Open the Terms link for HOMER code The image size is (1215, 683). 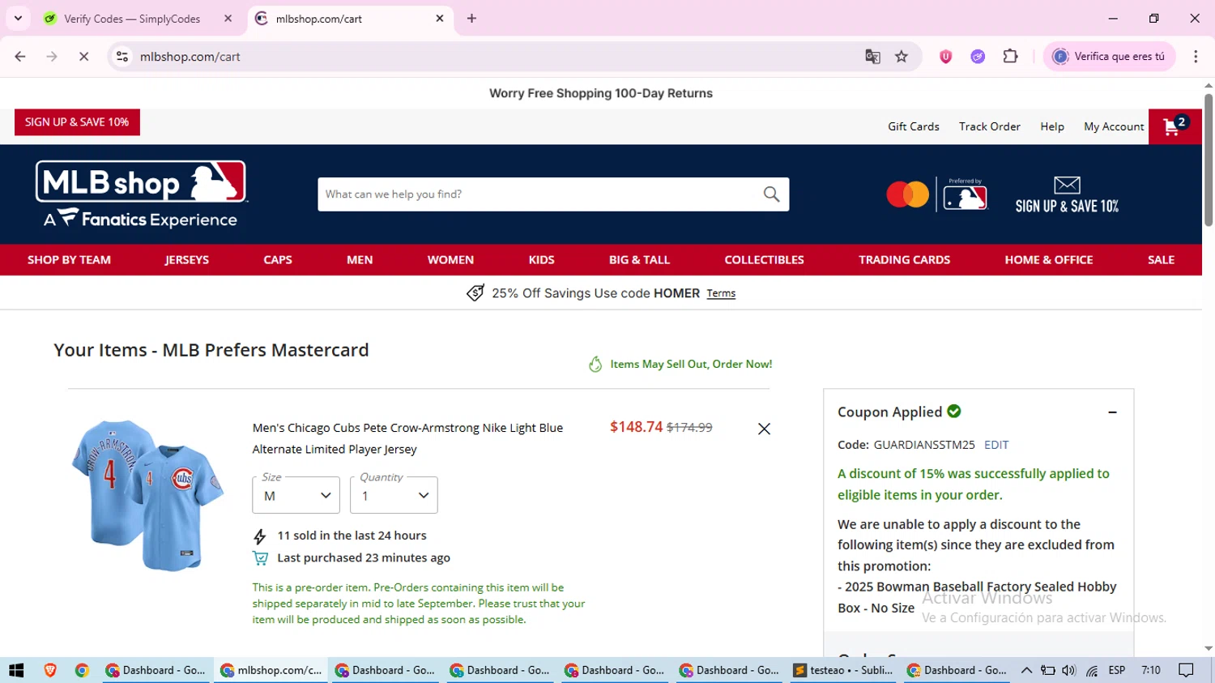click(721, 293)
